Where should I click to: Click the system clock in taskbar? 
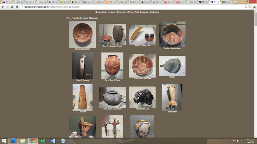(x=250, y=140)
